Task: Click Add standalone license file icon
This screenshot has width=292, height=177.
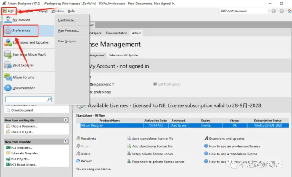Action: pyautogui.click(x=129, y=146)
